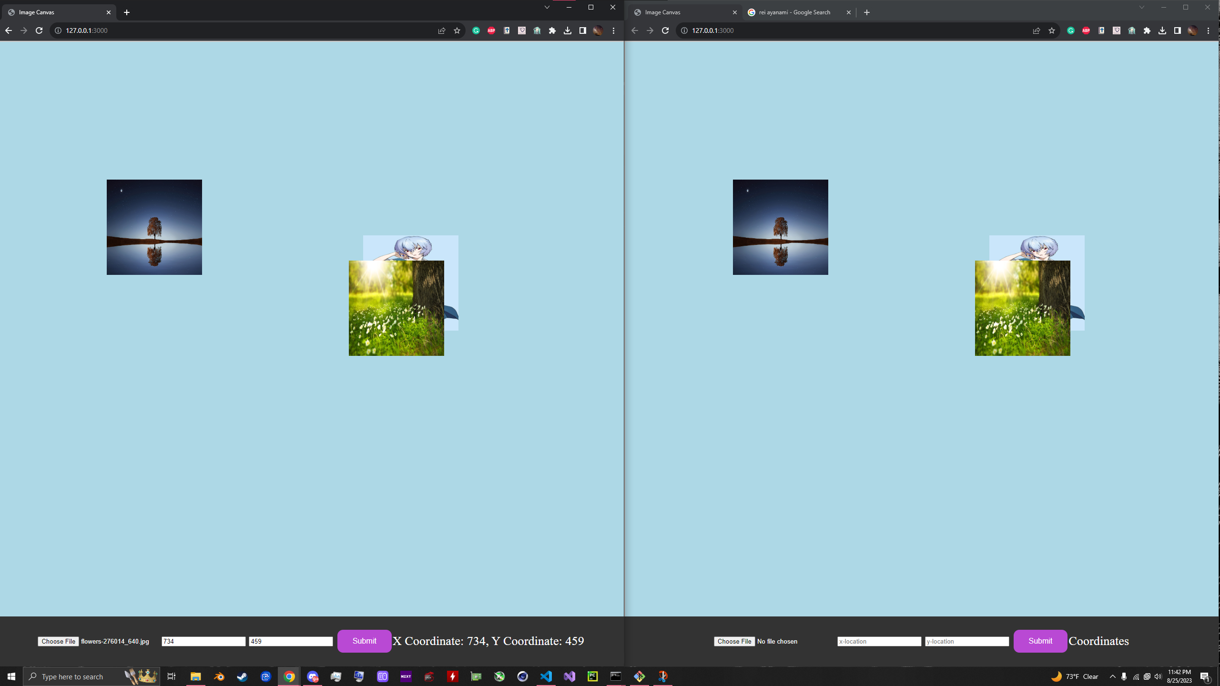The width and height of the screenshot is (1220, 686).
Task: Open Chrome three-dot menu in right window
Action: coord(1208,30)
